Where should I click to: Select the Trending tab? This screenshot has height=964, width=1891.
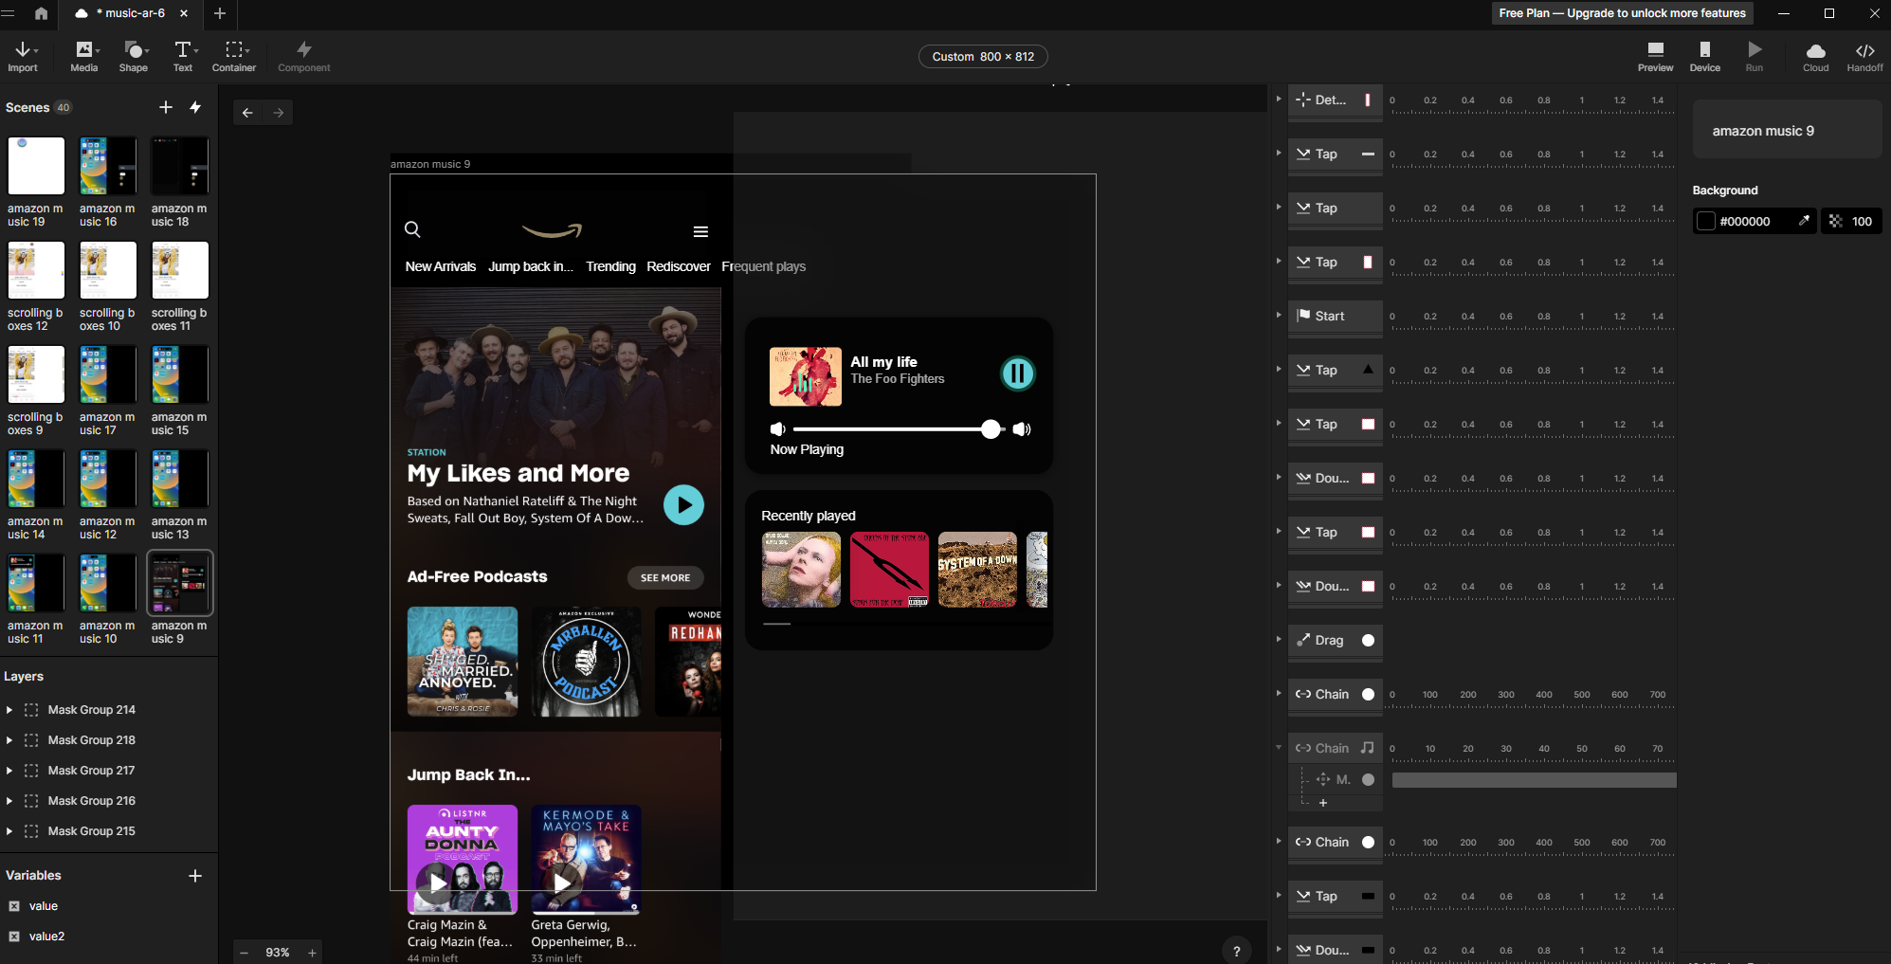tap(610, 266)
